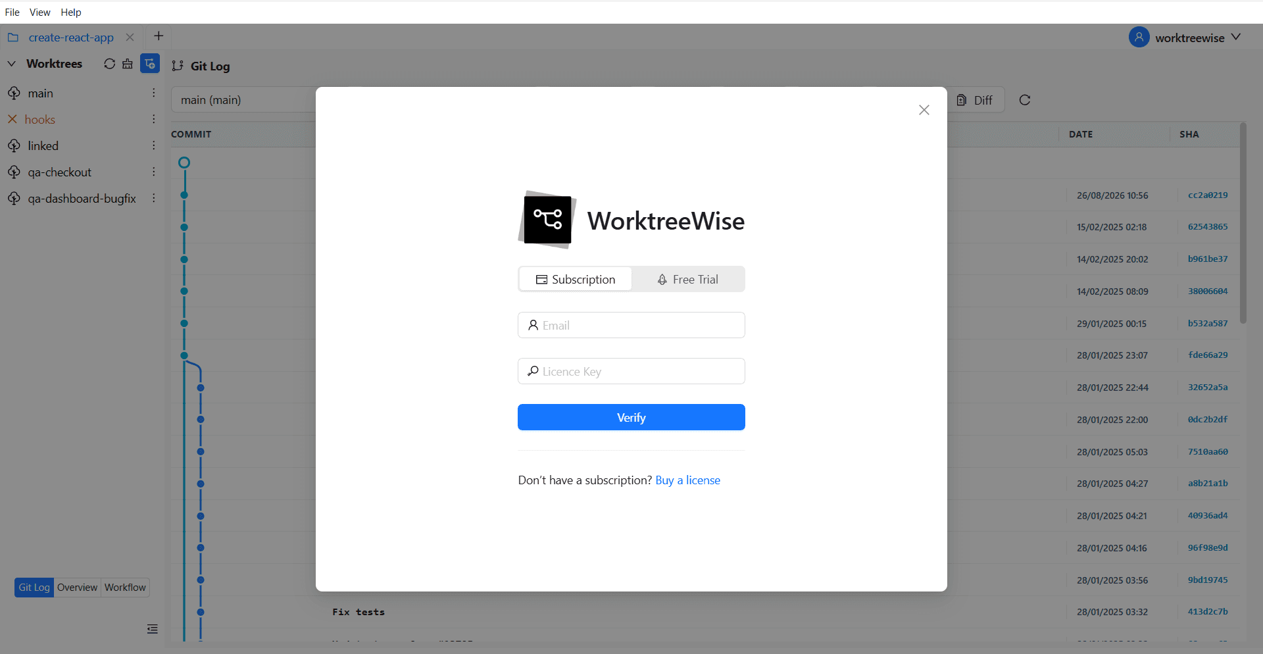
Task: Click the top hollow commit node
Action: 184,163
